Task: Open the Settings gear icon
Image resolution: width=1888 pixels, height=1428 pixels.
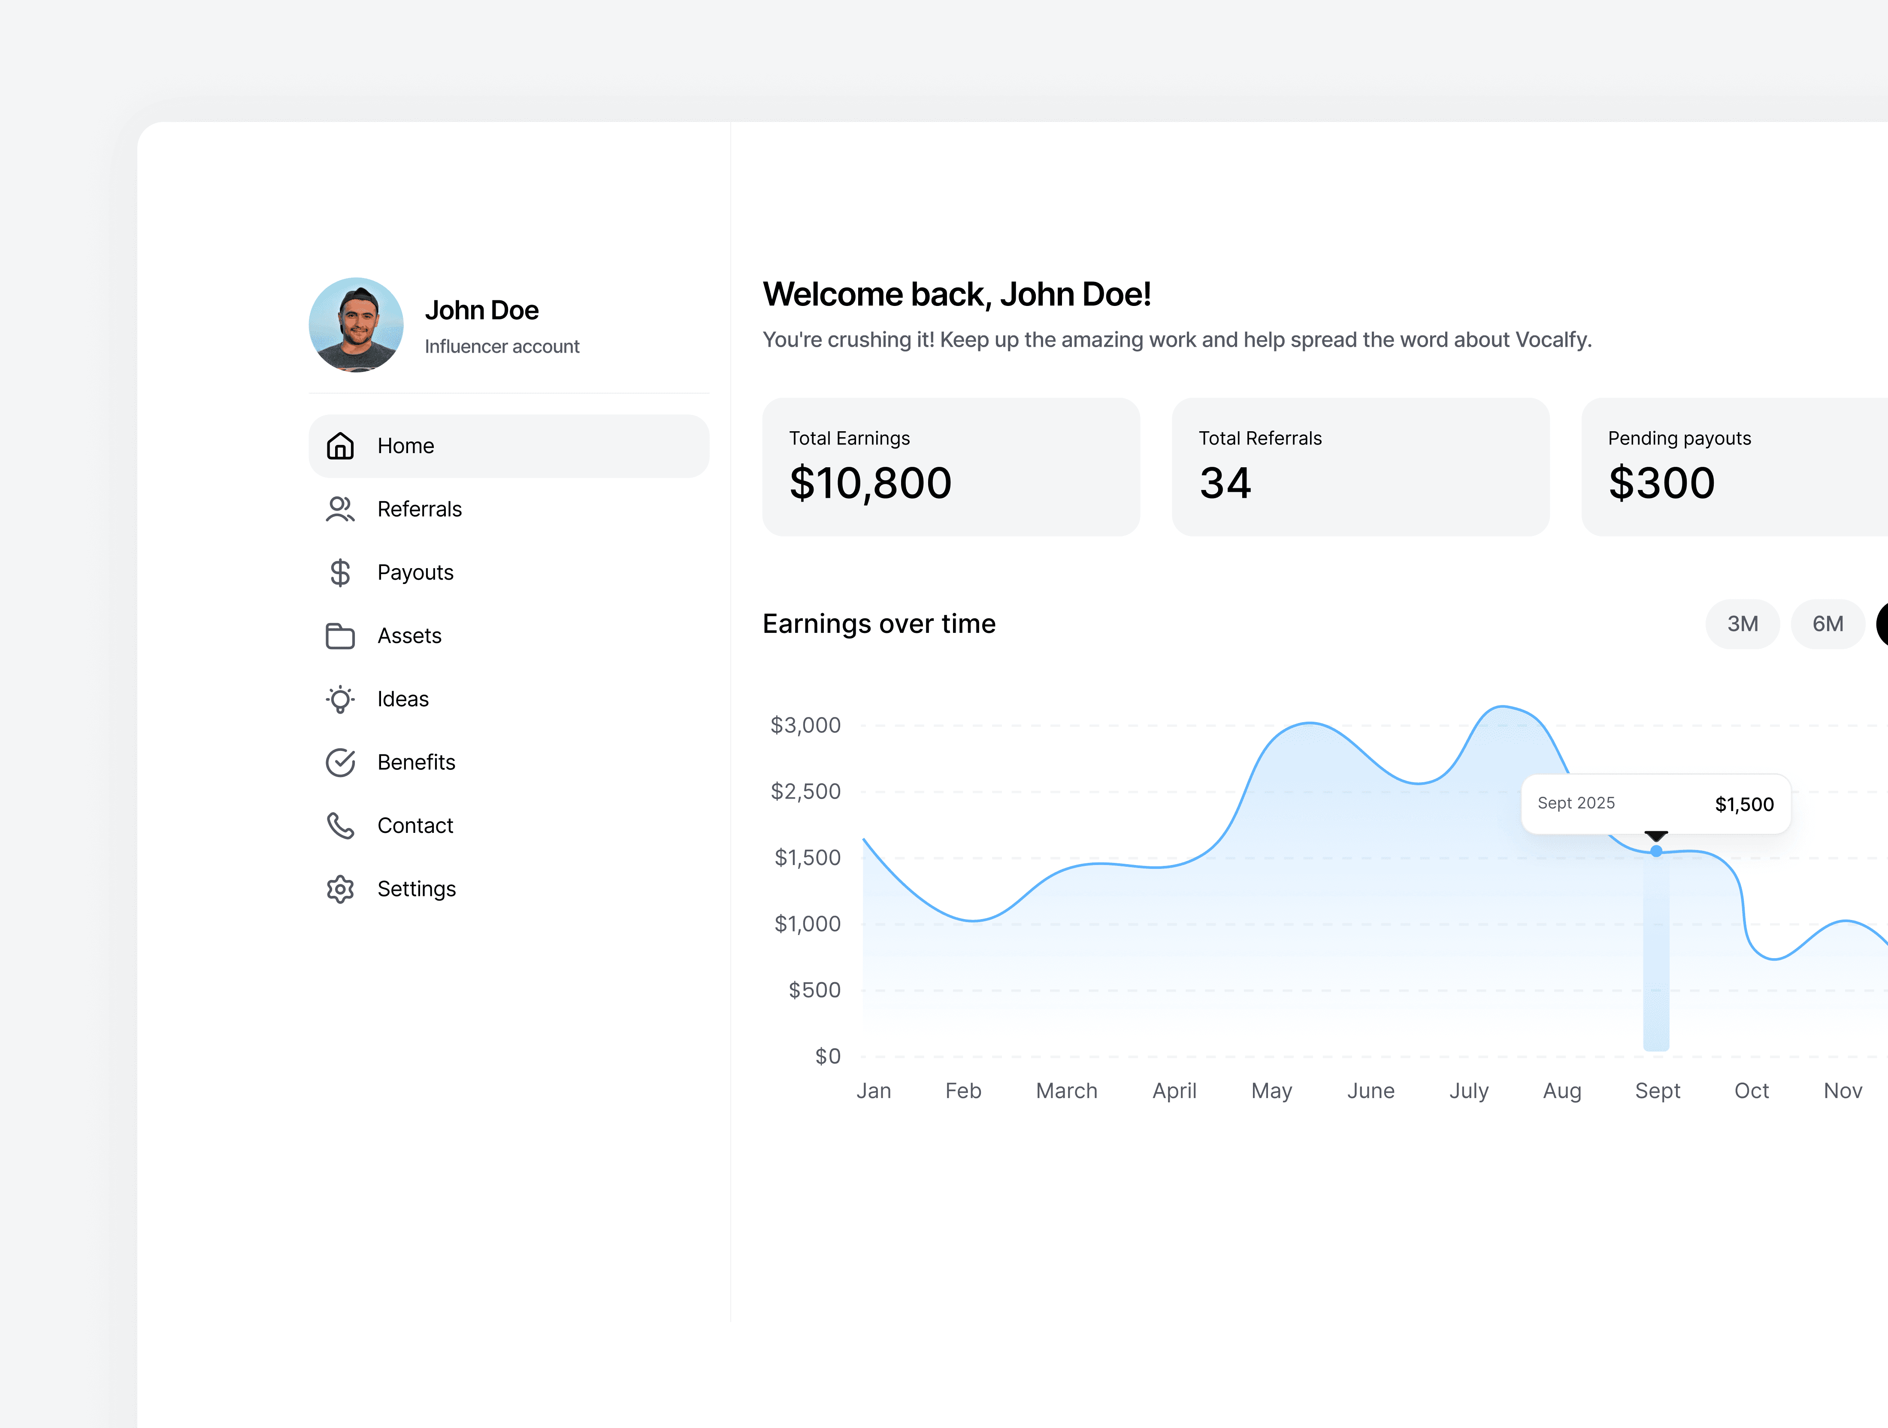Action: [340, 889]
